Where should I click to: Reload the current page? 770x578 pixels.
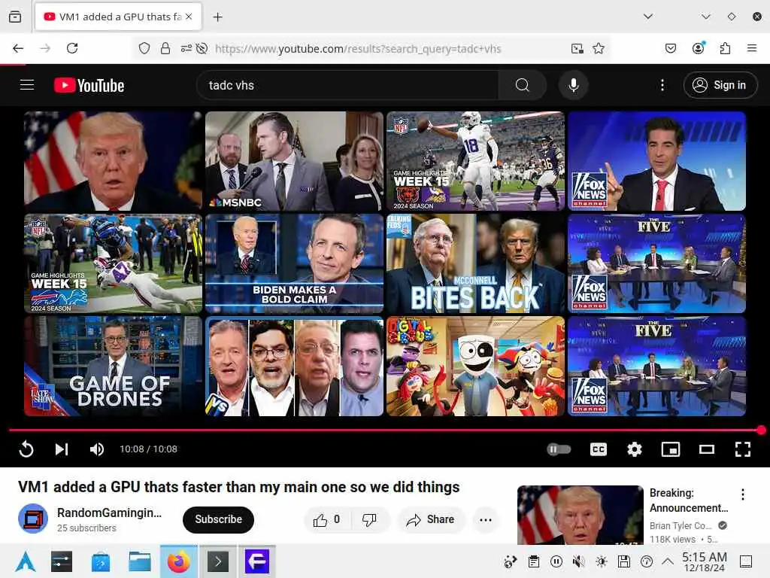(x=72, y=48)
